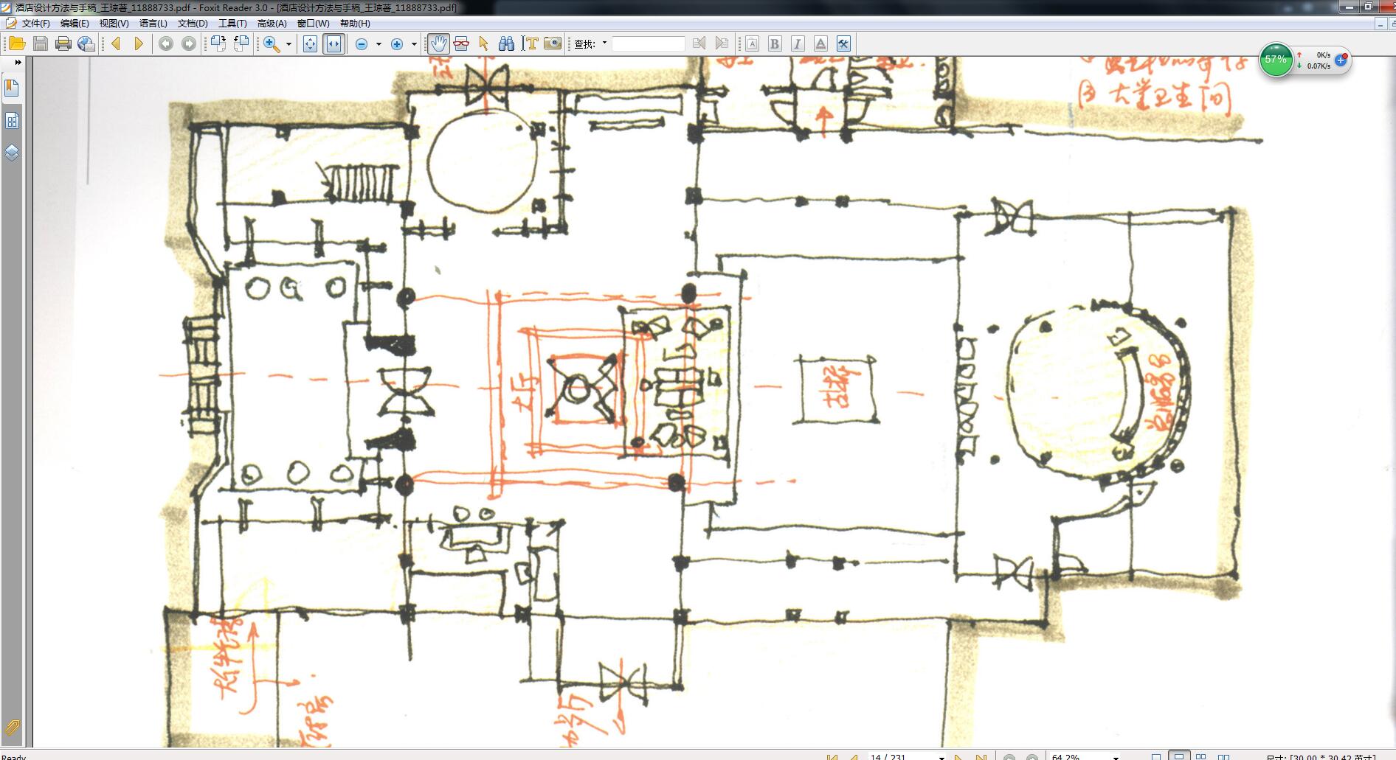The image size is (1396, 760).
Task: Click the typewriter text box tool icon
Action: click(x=752, y=44)
